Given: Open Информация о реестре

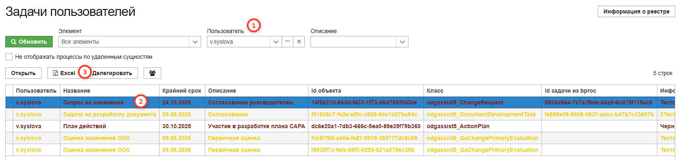Looking at the screenshot, I should tap(636, 11).
